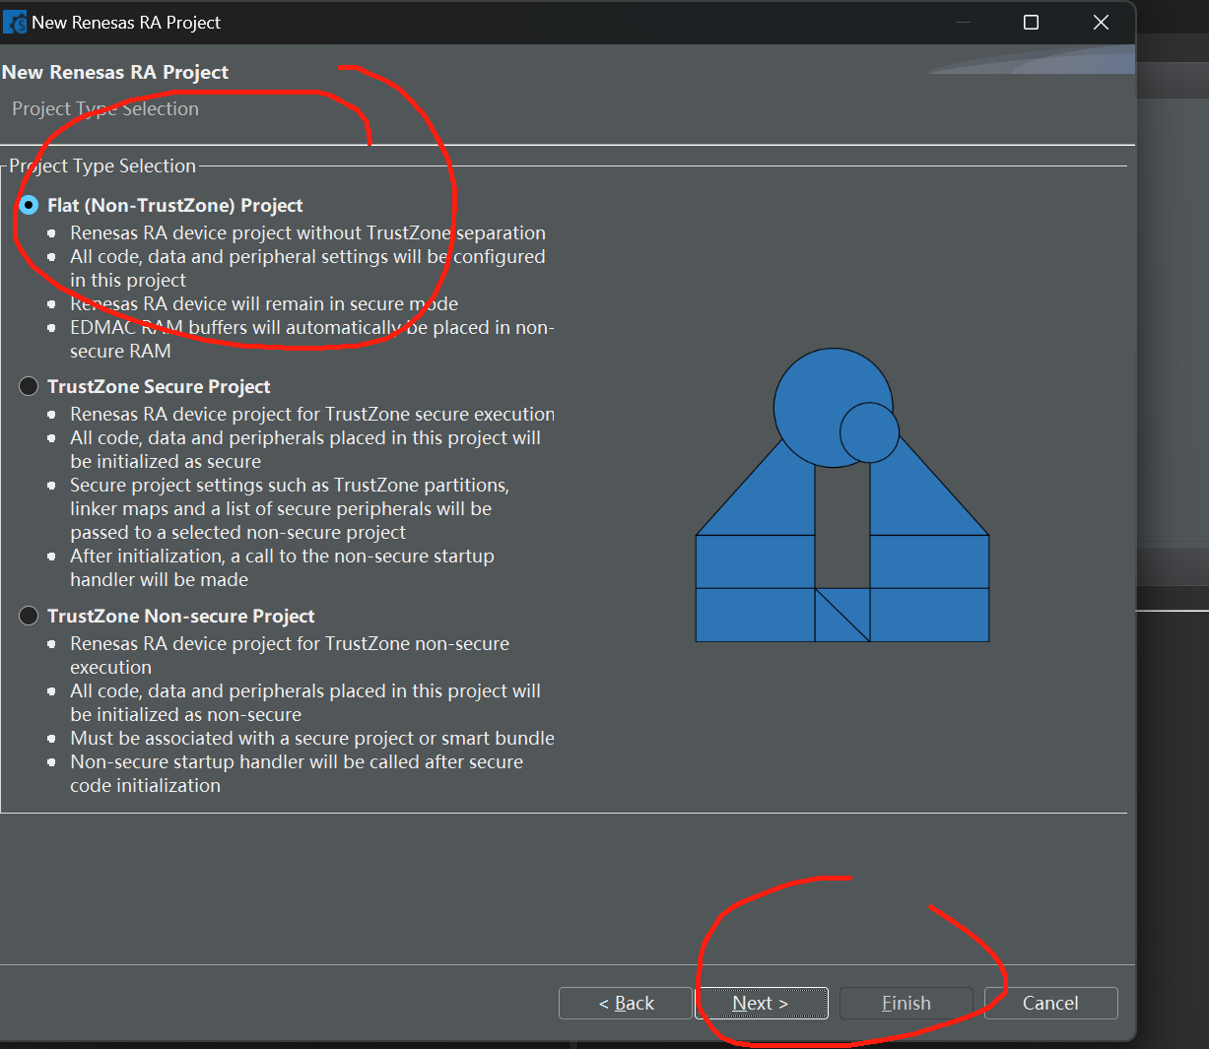Image resolution: width=1209 pixels, height=1049 pixels.
Task: Click the Finish button
Action: coord(906,1003)
